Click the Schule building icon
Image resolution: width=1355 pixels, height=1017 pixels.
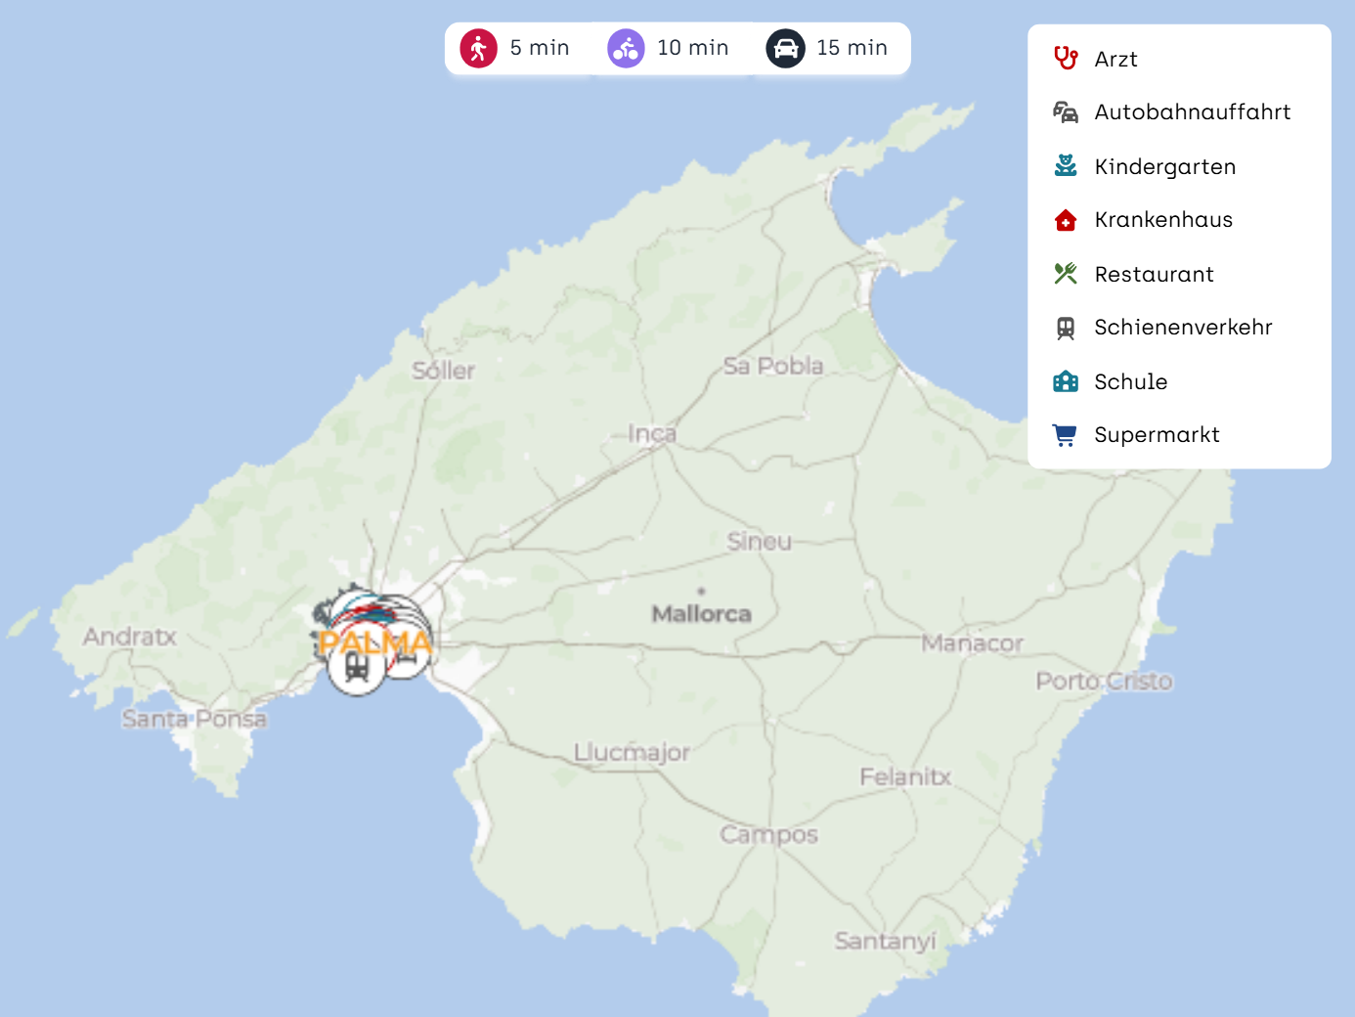(1066, 381)
